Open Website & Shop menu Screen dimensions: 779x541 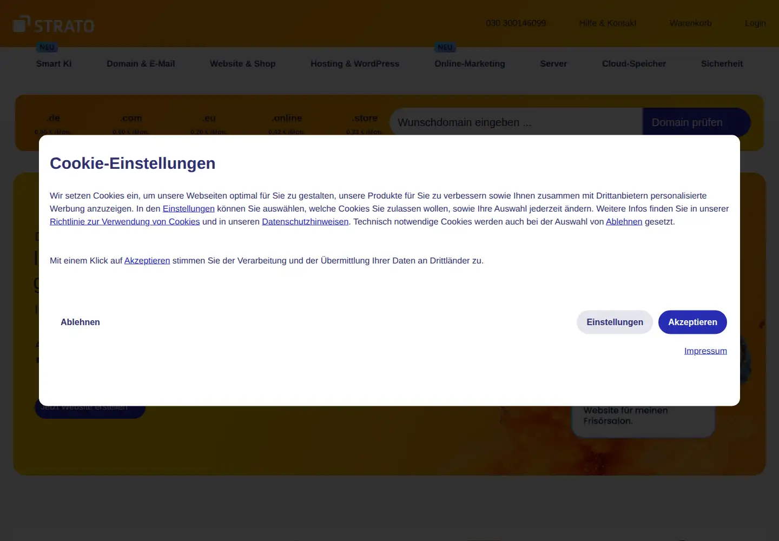click(243, 63)
